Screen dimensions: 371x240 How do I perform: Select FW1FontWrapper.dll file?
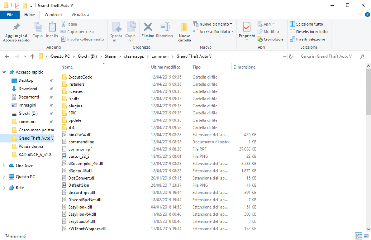(x=87, y=229)
